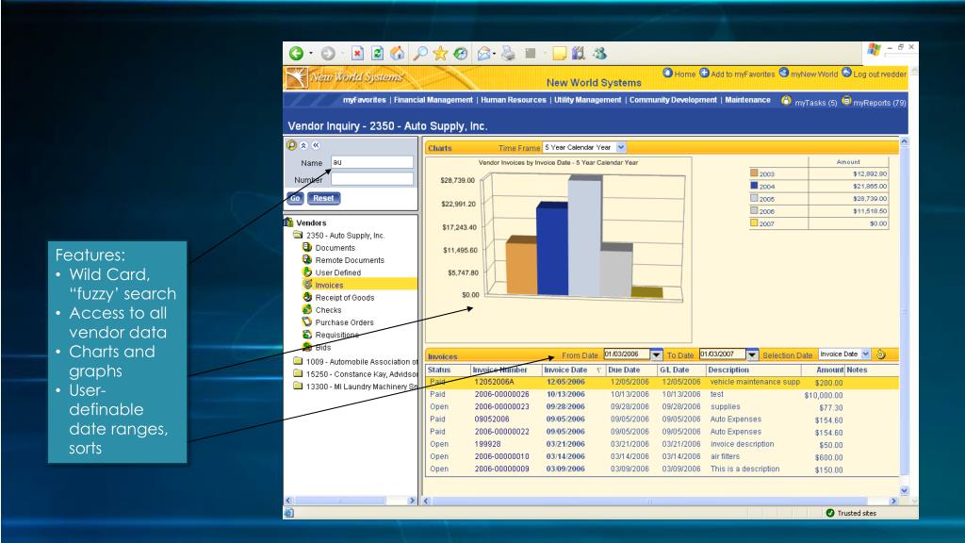Click the browser Stop icon with red X
Screen dimensions: 965x543
(x=357, y=54)
